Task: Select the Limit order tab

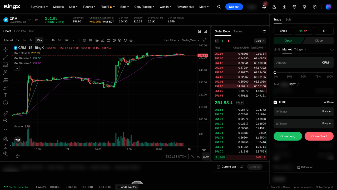Action: click(277, 49)
